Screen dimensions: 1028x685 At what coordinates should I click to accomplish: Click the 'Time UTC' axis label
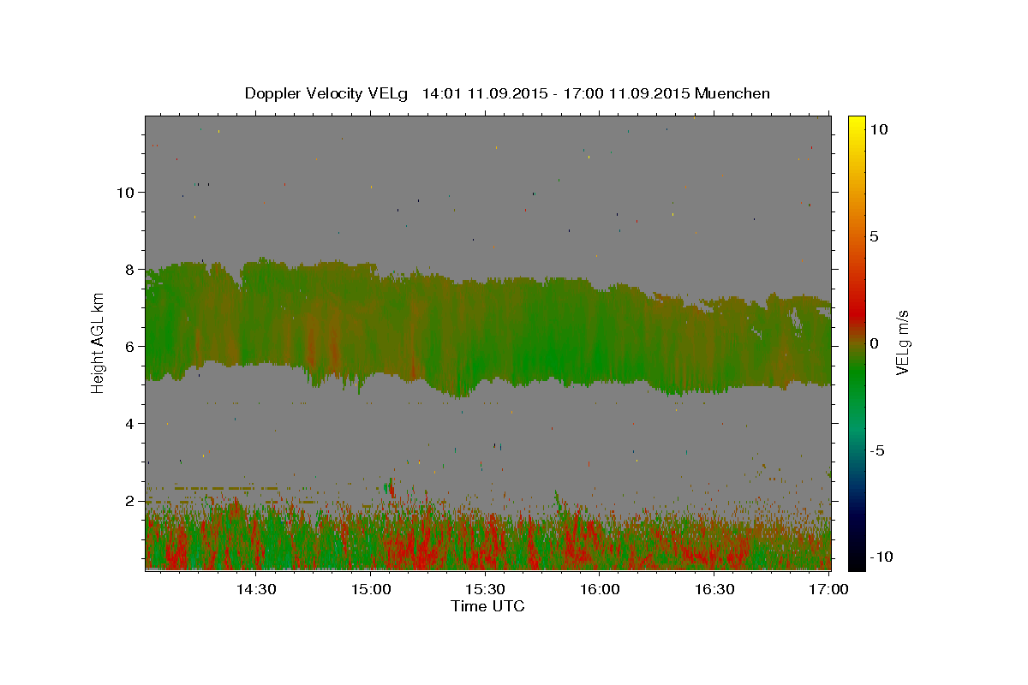pyautogui.click(x=487, y=606)
